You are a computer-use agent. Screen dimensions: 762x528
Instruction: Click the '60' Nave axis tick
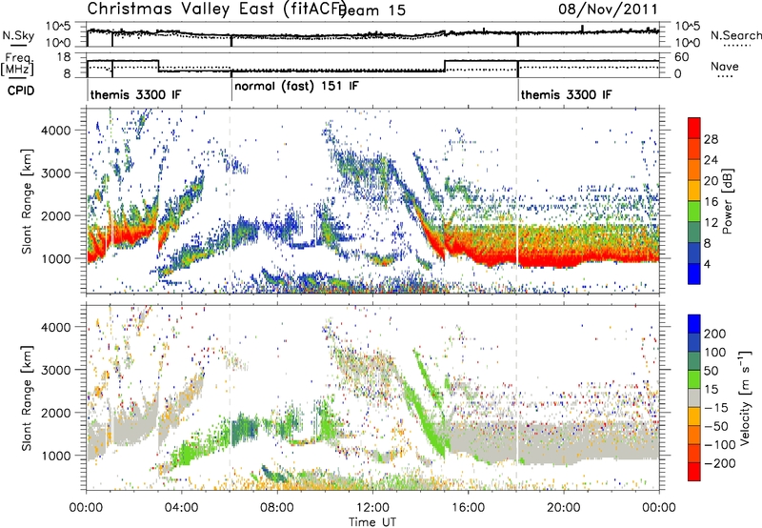(x=682, y=57)
